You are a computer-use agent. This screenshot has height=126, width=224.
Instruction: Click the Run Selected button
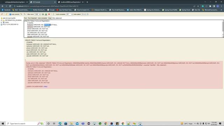pyautogui.click(x=33, y=18)
